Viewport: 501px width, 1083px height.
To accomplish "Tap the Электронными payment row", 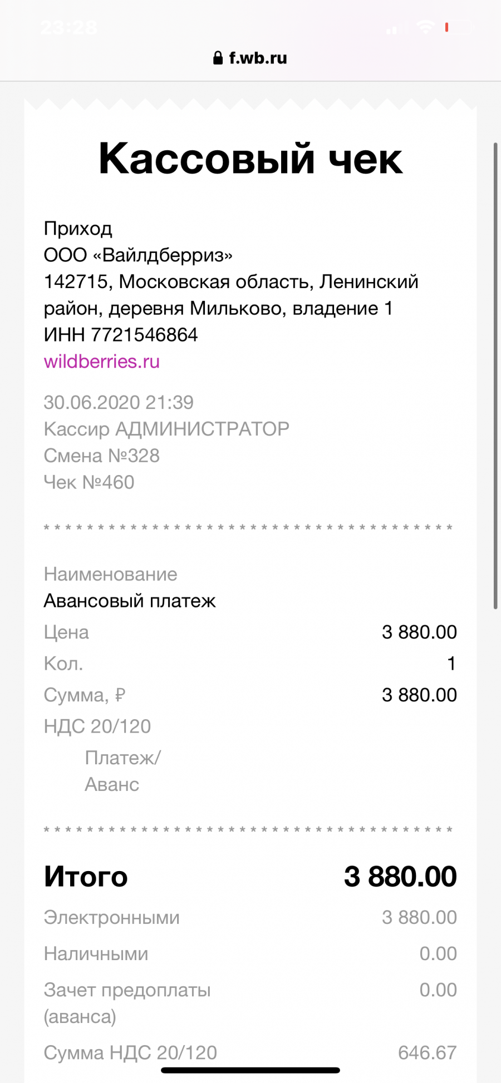I will 250,917.
